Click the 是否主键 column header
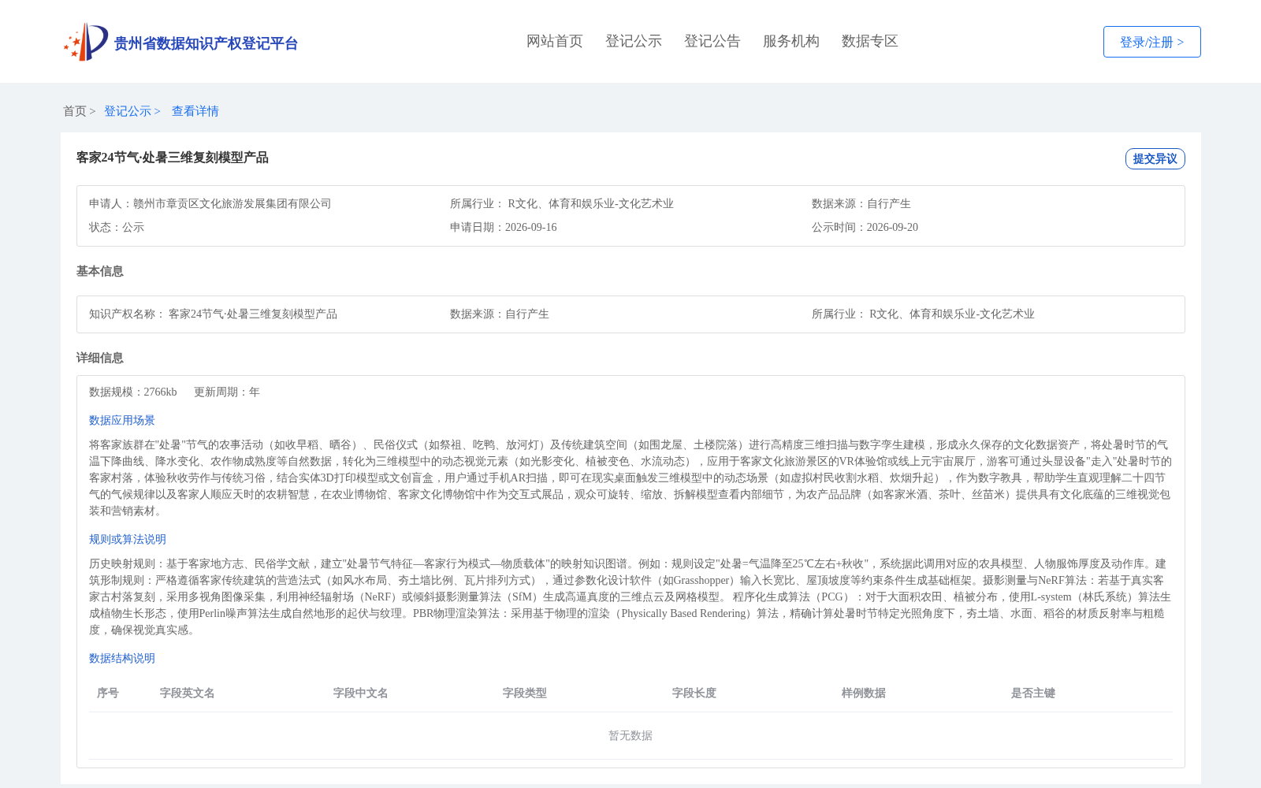Viewport: 1261px width, 788px height. pyautogui.click(x=1033, y=693)
